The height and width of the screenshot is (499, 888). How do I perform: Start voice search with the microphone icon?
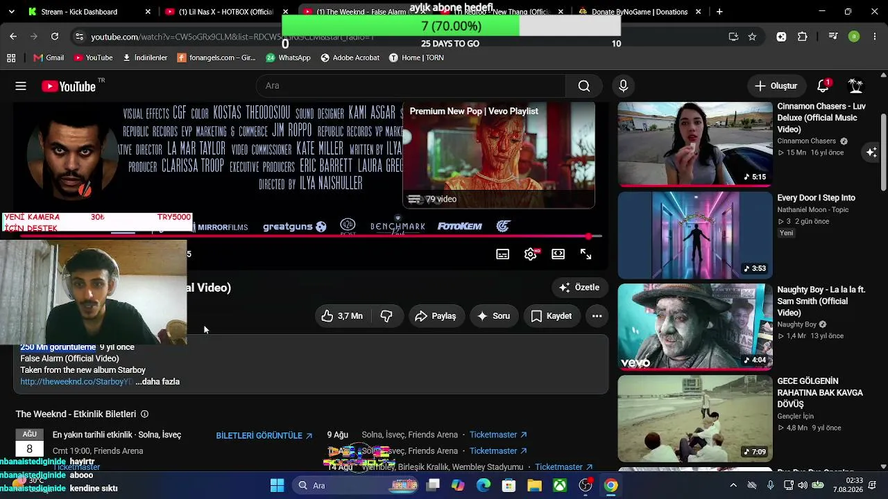(623, 86)
